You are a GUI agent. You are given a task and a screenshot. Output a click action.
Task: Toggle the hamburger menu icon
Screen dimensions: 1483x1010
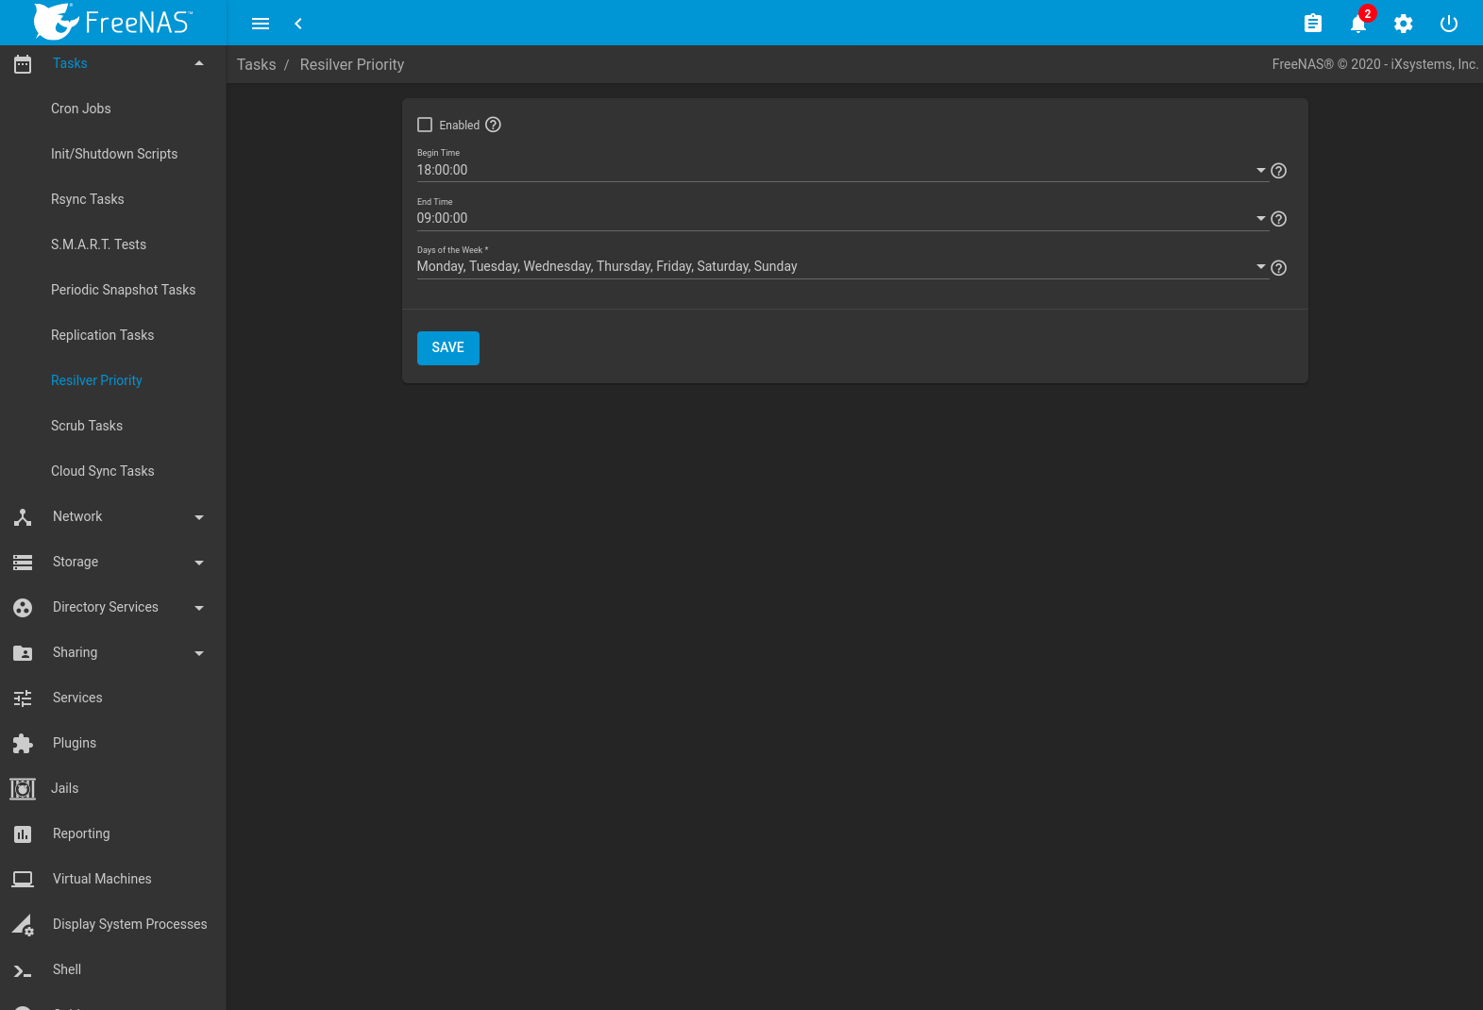pos(261,24)
